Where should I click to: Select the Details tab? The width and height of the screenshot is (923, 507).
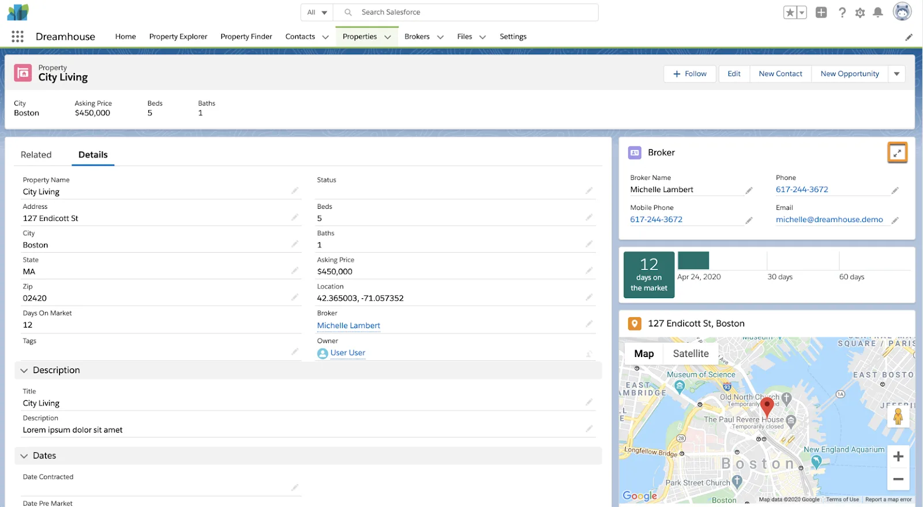click(x=93, y=155)
